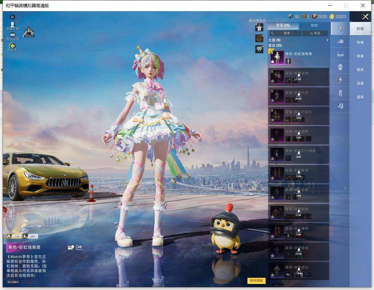374x290 pixels.
Task: Open the 更换形象 character switch icon
Action: click(x=12, y=25)
